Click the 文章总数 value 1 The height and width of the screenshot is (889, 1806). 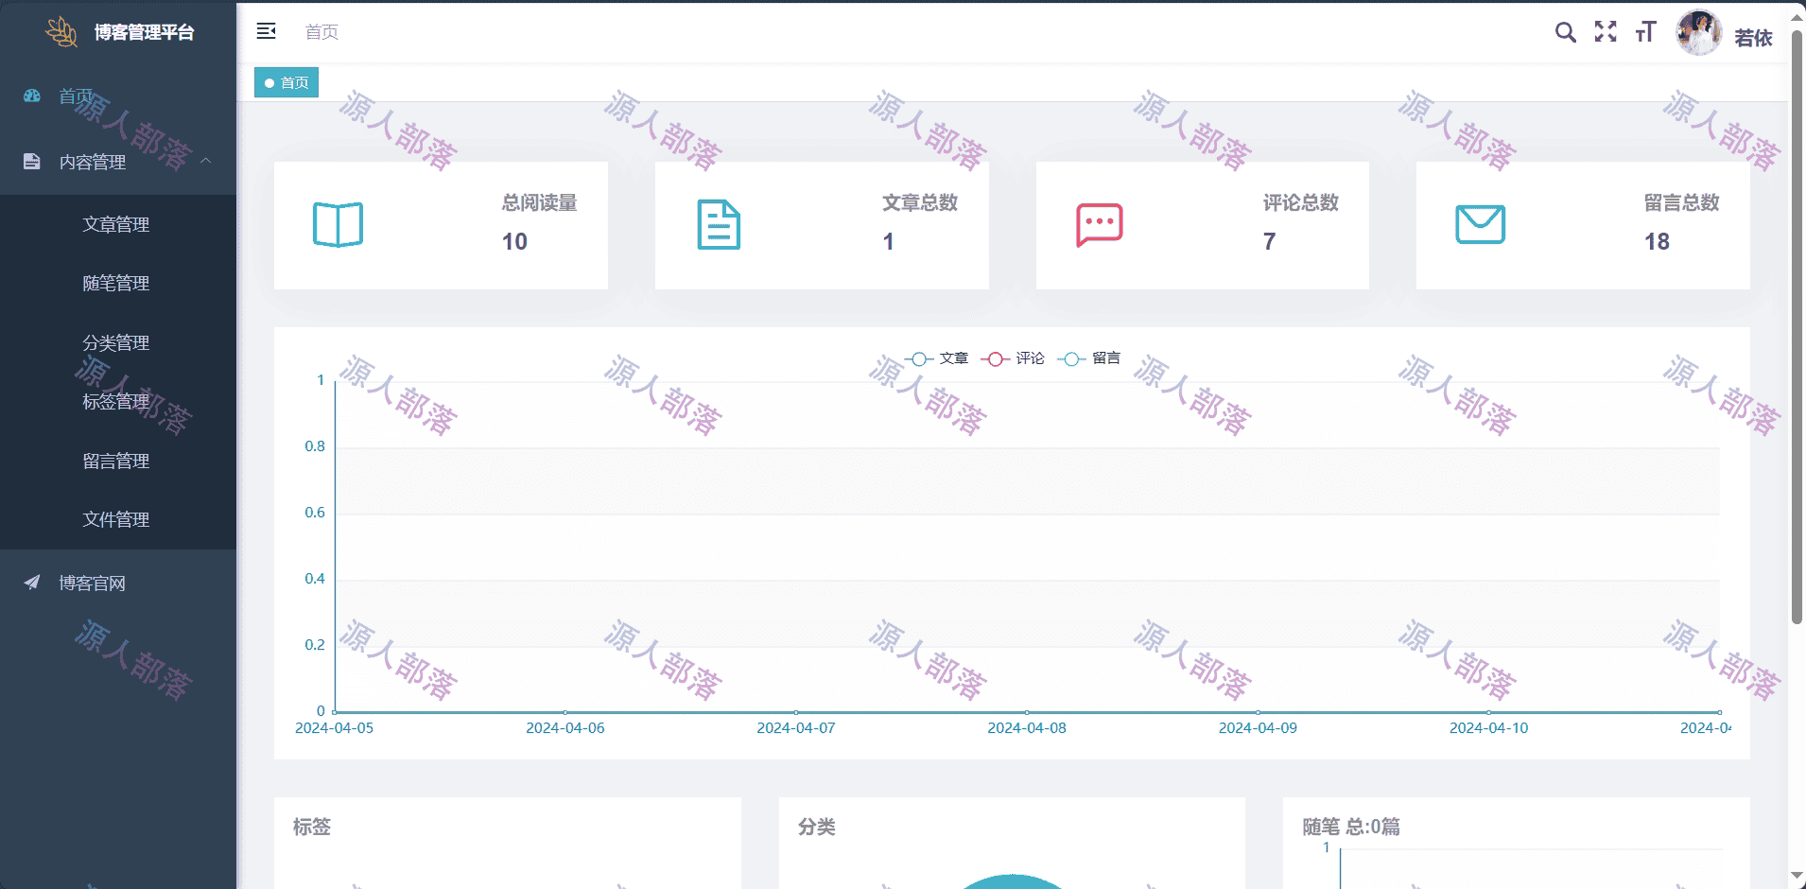point(888,242)
